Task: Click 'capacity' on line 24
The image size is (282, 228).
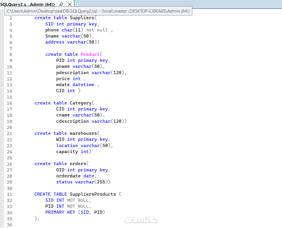Action: coord(67,152)
